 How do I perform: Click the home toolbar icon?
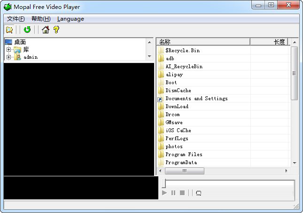point(46,30)
